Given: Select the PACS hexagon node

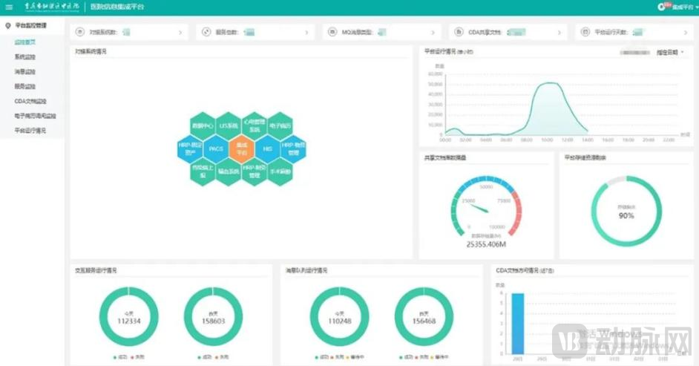Looking at the screenshot, I should click(216, 148).
